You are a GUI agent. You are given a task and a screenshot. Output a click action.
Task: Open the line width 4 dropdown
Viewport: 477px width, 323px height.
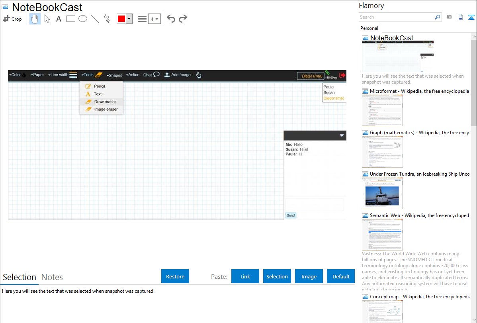pos(154,19)
